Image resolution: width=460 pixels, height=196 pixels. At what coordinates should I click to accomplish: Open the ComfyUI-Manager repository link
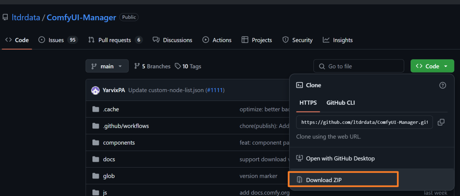coord(81,17)
